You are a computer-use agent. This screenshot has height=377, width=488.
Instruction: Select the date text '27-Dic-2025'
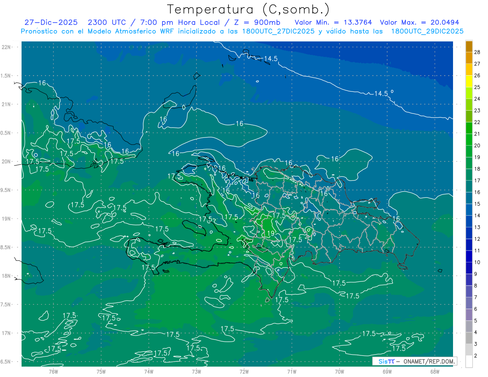52,22
